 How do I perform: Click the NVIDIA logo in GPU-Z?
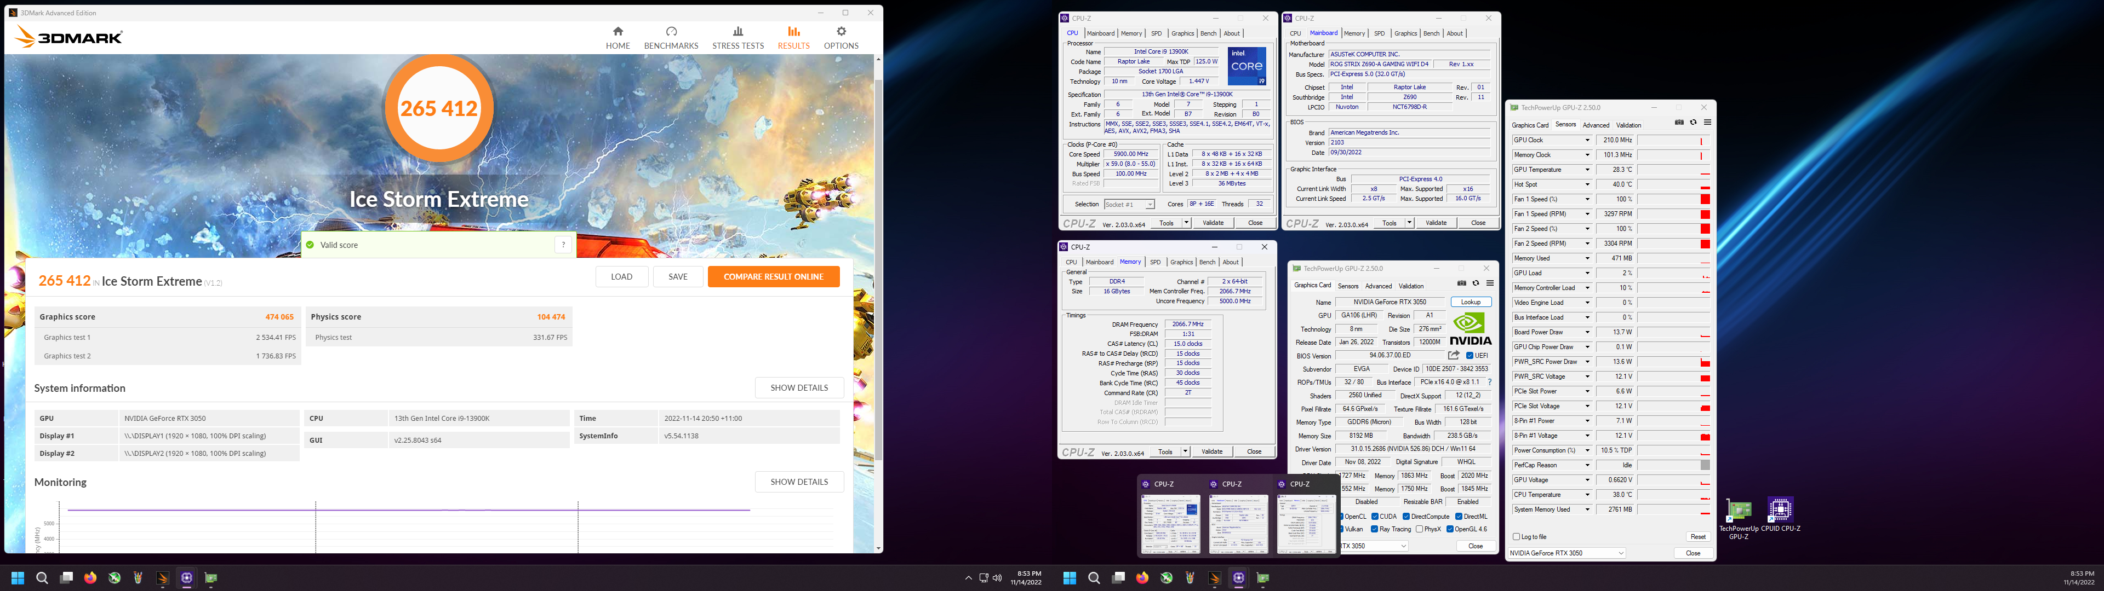coord(1470,329)
